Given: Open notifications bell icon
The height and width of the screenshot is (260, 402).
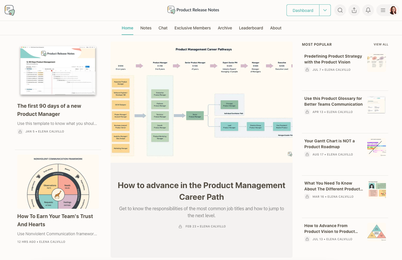Looking at the screenshot, I should pyautogui.click(x=368, y=10).
